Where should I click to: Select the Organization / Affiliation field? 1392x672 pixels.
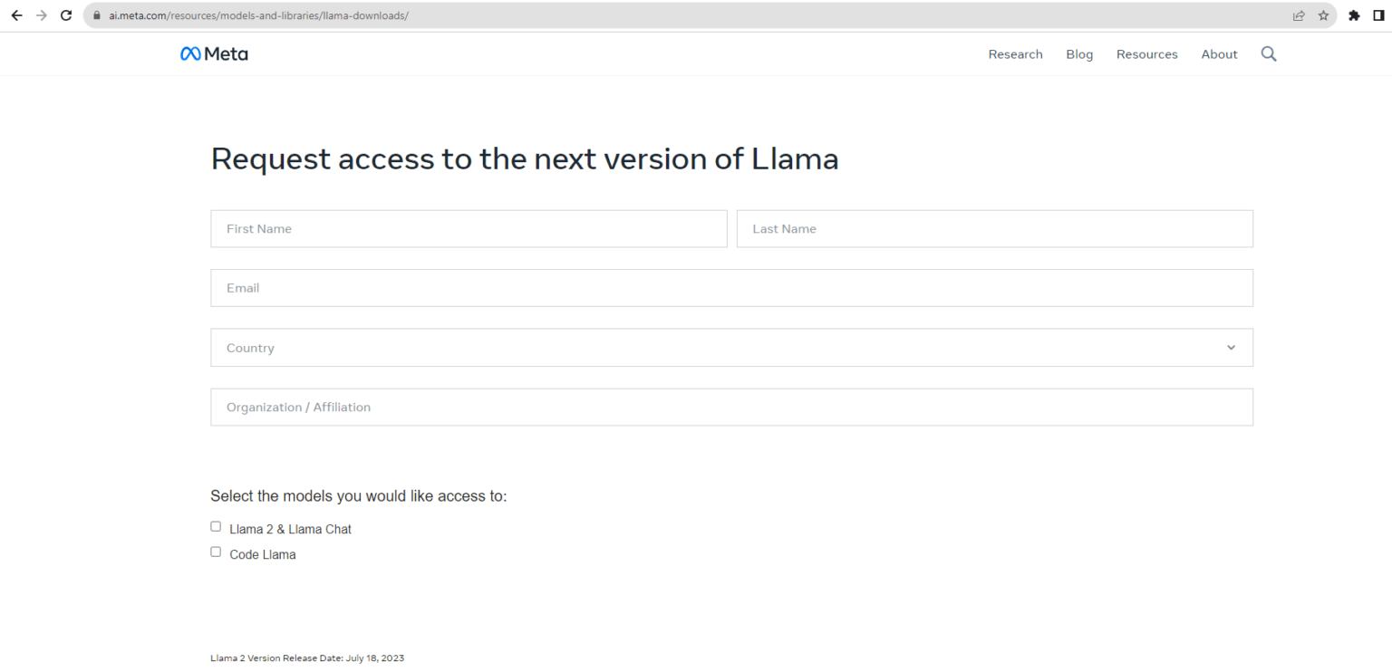coord(731,407)
